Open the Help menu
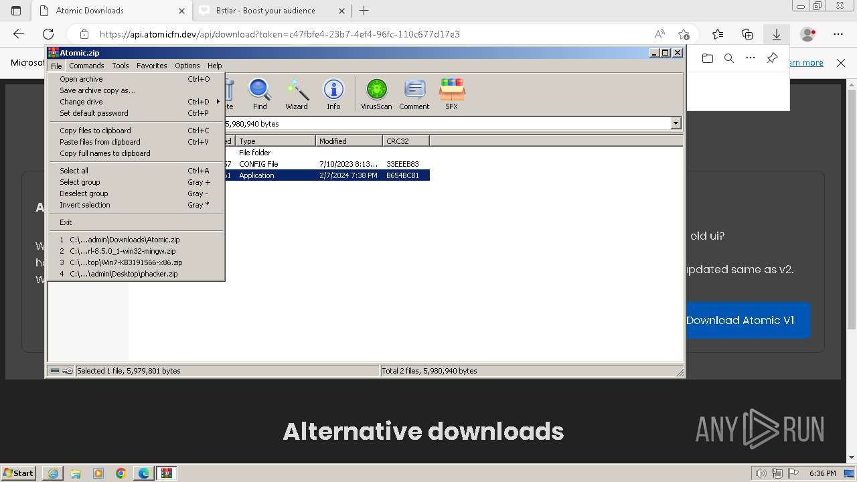The height and width of the screenshot is (482, 857). 214,66
